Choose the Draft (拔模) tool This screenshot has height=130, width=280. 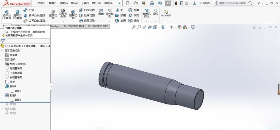pyautogui.click(x=121, y=16)
